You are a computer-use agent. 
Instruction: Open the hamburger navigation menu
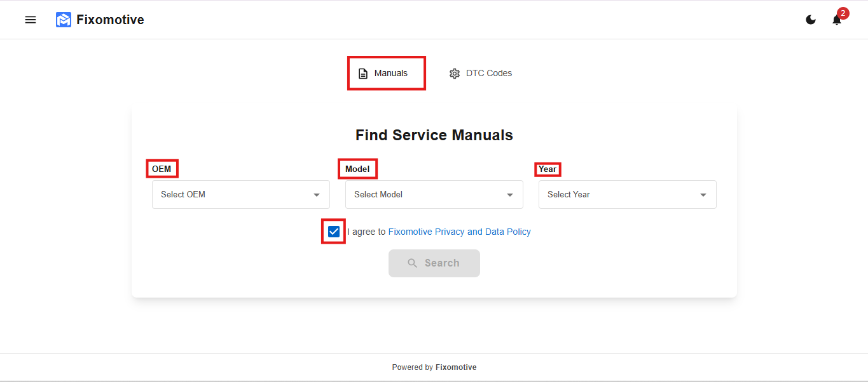[x=31, y=20]
